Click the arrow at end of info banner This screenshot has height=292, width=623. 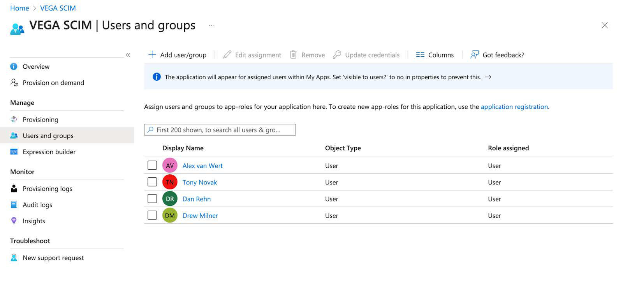pos(488,77)
